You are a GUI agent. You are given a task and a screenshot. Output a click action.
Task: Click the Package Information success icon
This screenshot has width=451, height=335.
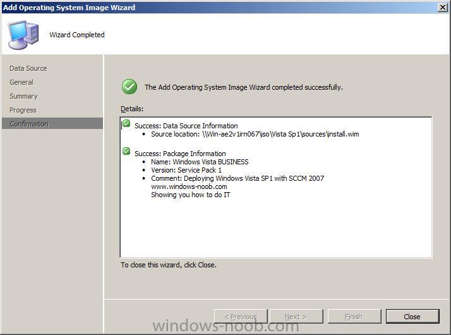point(126,152)
